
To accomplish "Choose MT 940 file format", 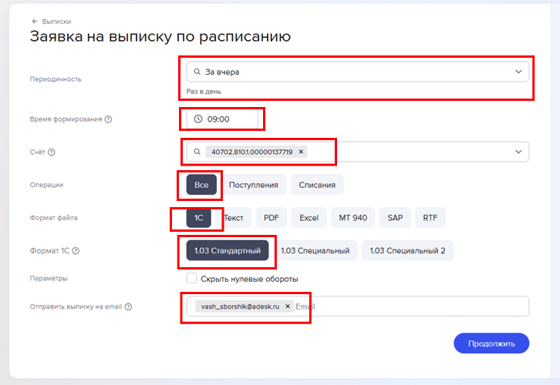I will [x=353, y=217].
